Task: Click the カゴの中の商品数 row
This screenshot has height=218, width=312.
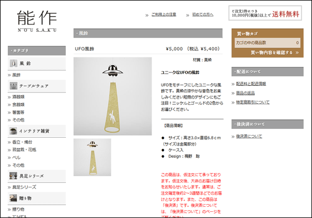Action: pyautogui.click(x=267, y=43)
